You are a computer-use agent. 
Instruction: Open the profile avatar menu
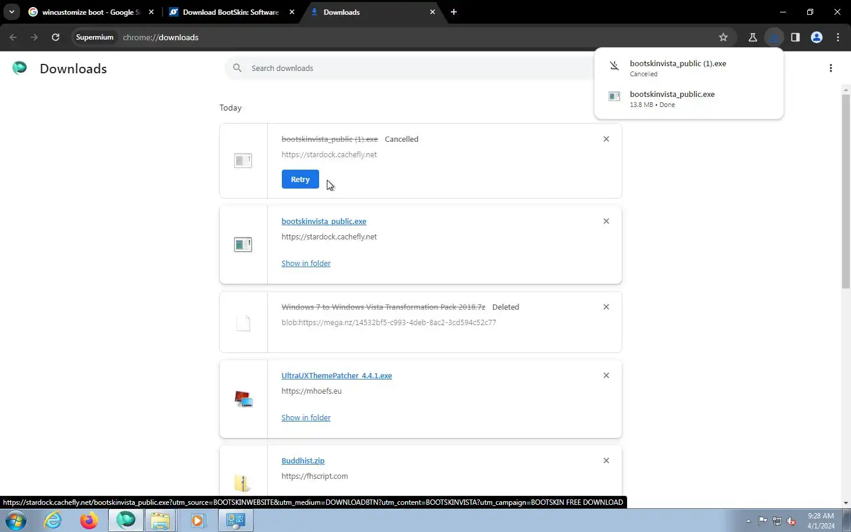click(817, 37)
